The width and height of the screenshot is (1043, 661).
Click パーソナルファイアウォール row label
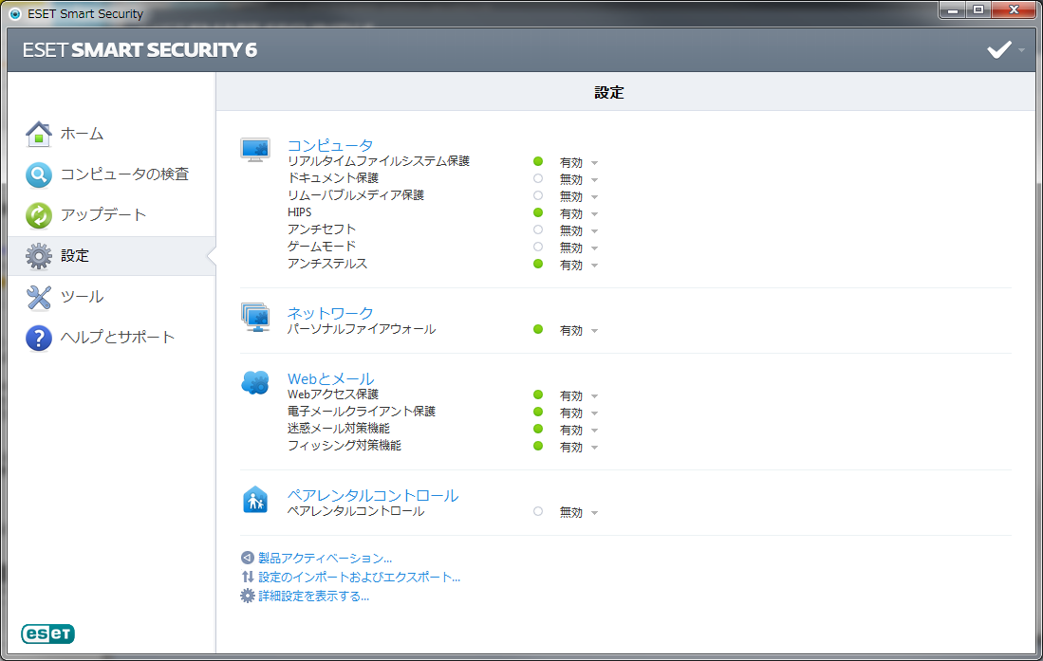(362, 329)
